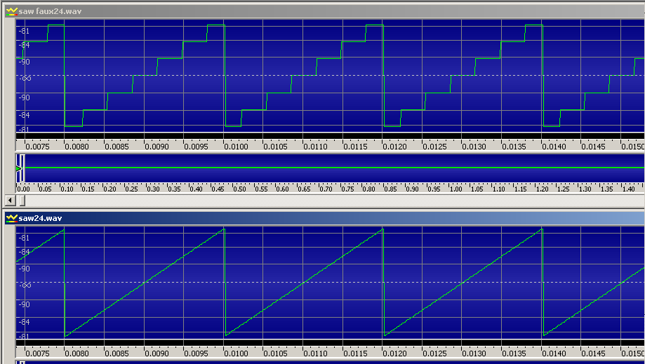Click the green play cursor triangle in overview
645x364 pixels.
click(x=18, y=168)
